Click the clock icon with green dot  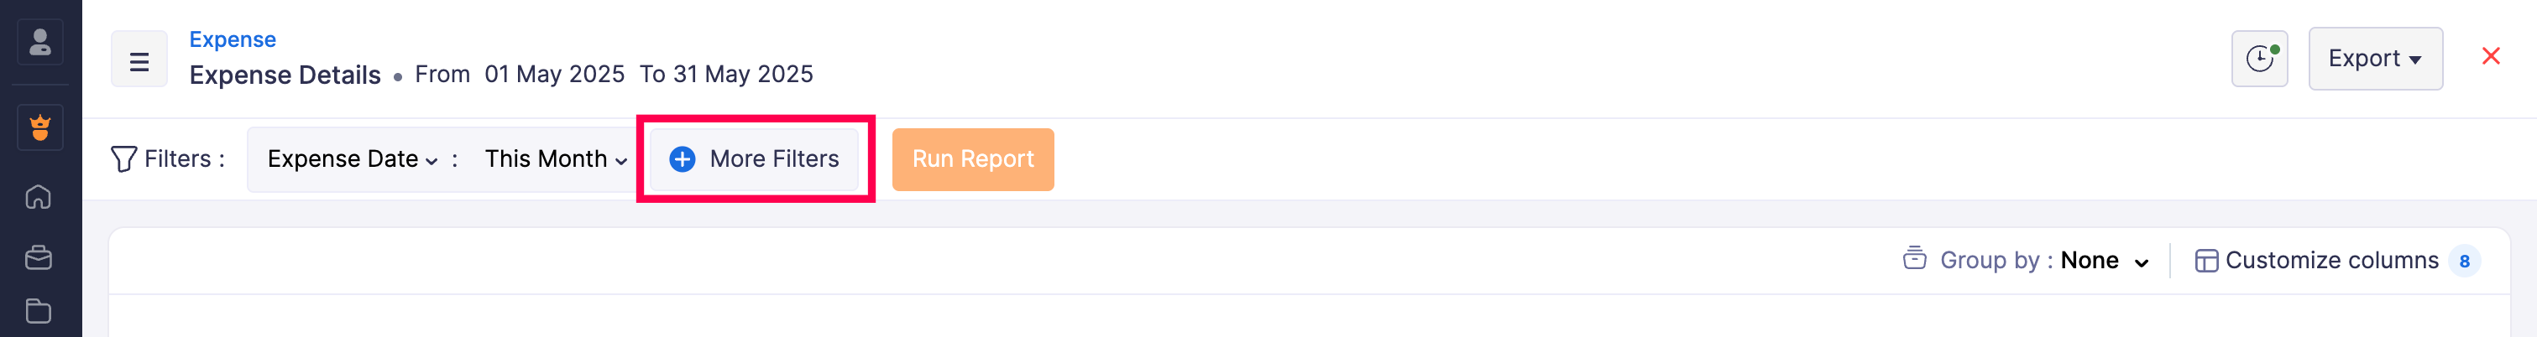pos(2258,59)
